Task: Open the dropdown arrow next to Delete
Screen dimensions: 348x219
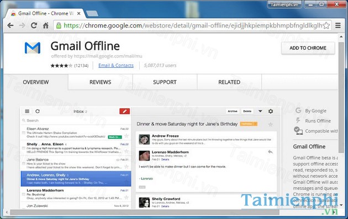Action: point(260,111)
